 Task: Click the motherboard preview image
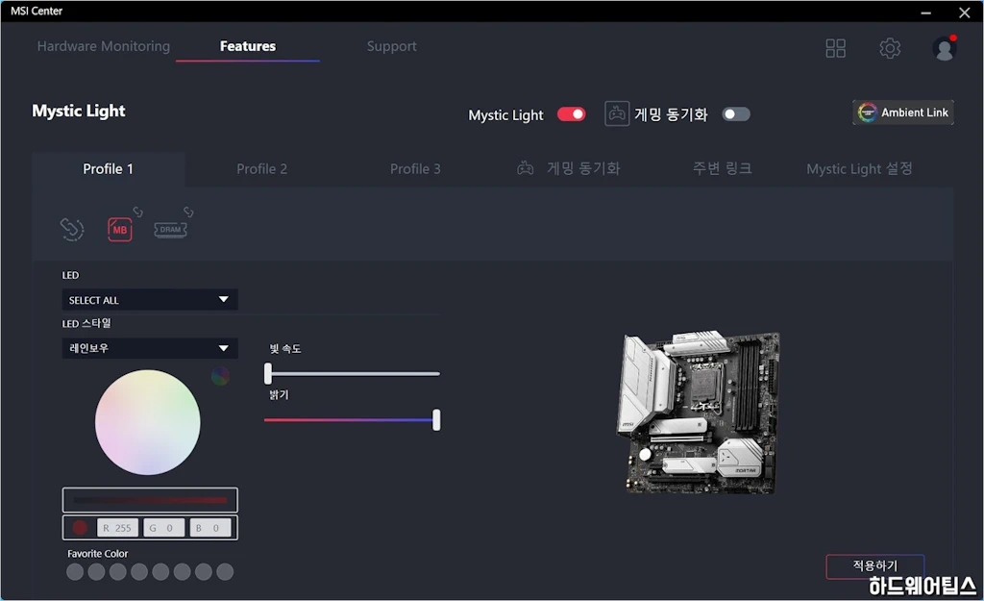pyautogui.click(x=698, y=412)
